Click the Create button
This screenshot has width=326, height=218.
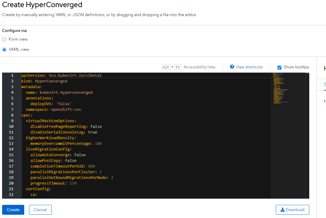click(13, 210)
